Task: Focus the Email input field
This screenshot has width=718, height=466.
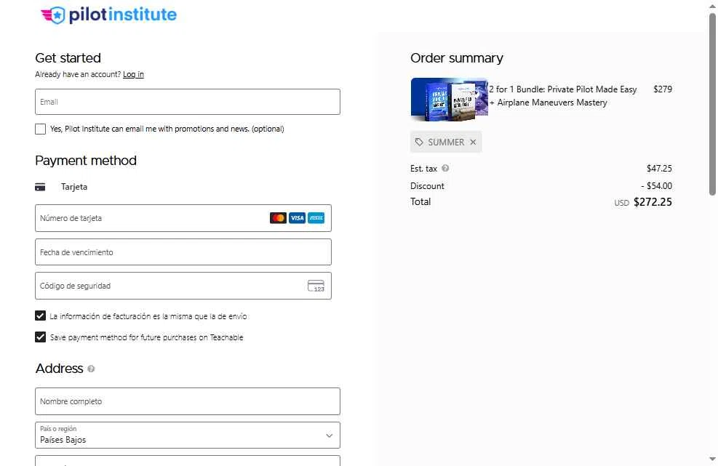Action: point(187,102)
